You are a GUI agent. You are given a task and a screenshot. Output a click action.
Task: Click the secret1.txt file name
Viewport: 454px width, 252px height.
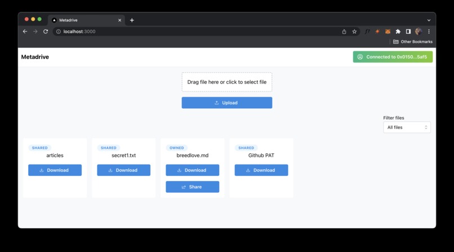coord(123,155)
